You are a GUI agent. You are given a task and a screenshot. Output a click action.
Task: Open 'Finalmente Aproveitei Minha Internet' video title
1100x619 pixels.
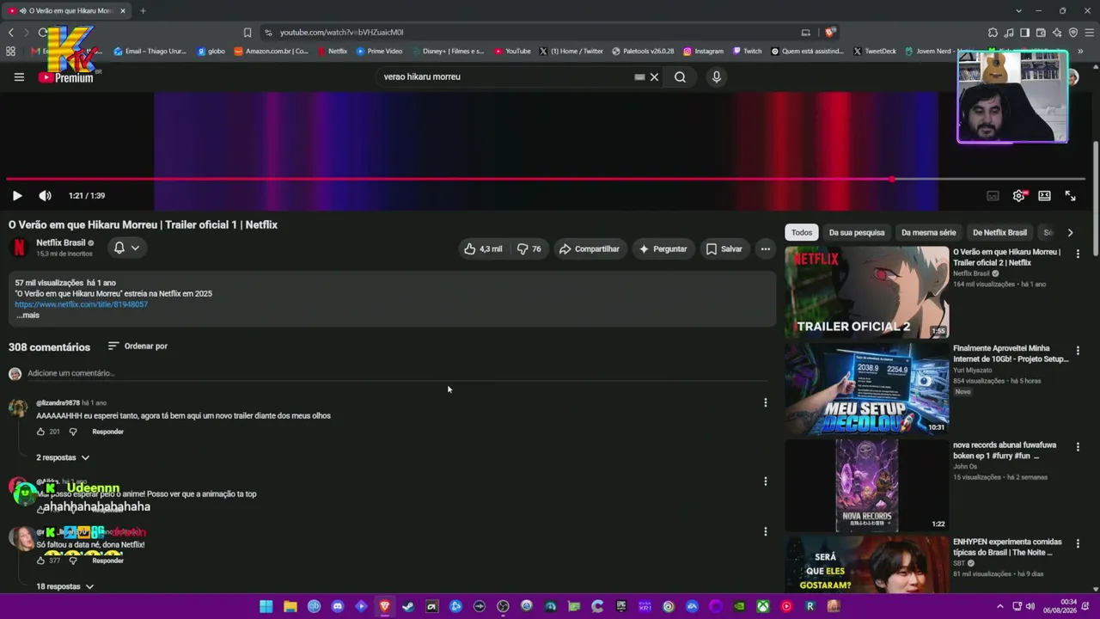pyautogui.click(x=1011, y=354)
